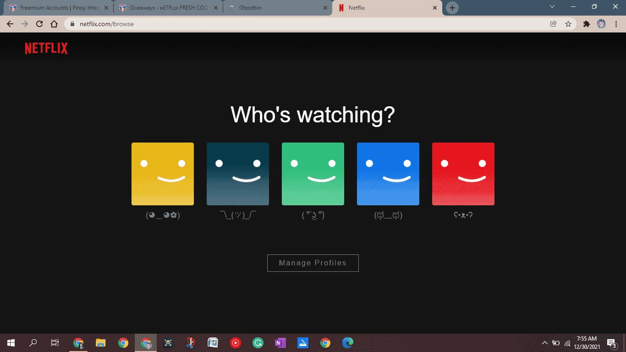Open the 7:55 AM clock calendar
The width and height of the screenshot is (626, 352).
coord(587,342)
